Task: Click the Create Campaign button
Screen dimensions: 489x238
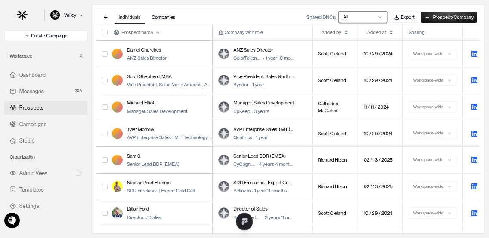Action: pyautogui.click(x=46, y=36)
